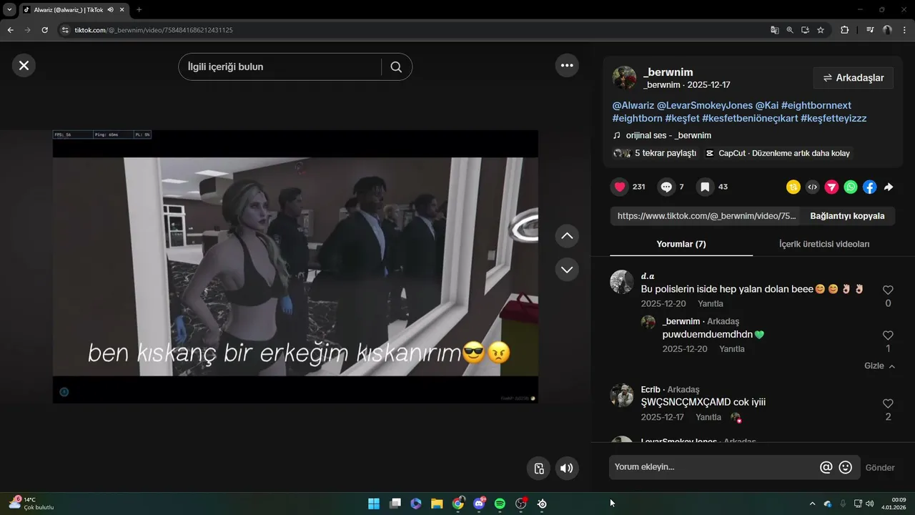Open emoji picker smiley icon

pyautogui.click(x=845, y=467)
